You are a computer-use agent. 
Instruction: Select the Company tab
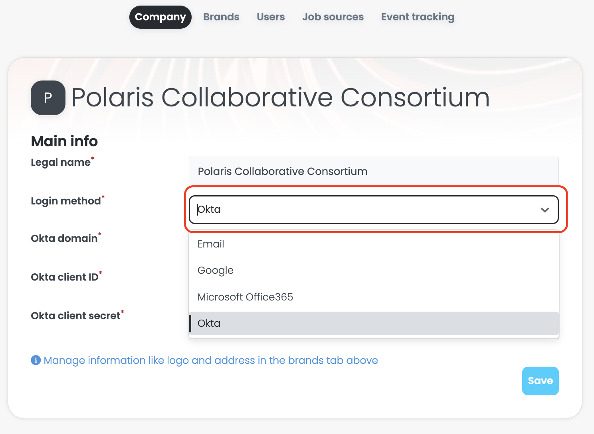coord(160,17)
